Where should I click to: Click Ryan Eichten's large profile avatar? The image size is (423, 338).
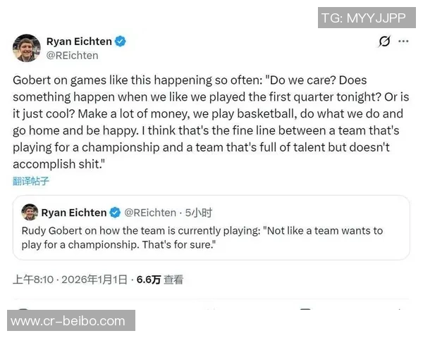(x=25, y=48)
